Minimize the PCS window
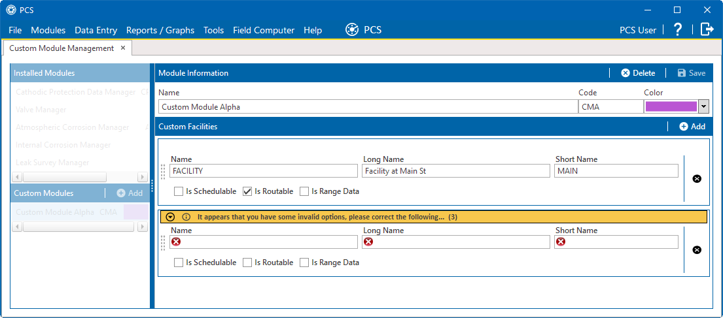This screenshot has height=318, width=723. point(647,10)
